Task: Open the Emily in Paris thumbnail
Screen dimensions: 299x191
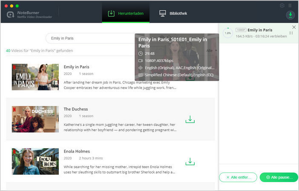Action: pyautogui.click(x=35, y=77)
